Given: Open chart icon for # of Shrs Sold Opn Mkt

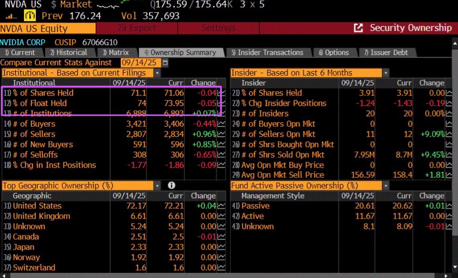Looking at the screenshot, I should click(x=449, y=155).
